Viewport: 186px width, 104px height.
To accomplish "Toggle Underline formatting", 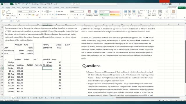I will tap(24, 15).
